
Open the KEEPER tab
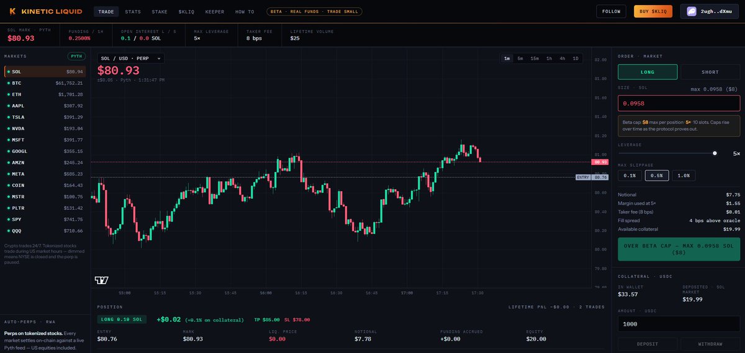point(215,11)
